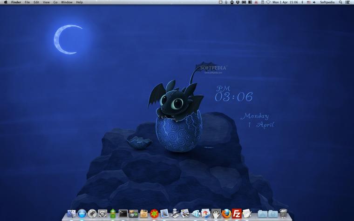Open the red tomato app in the Dock

pyautogui.click(x=155, y=214)
